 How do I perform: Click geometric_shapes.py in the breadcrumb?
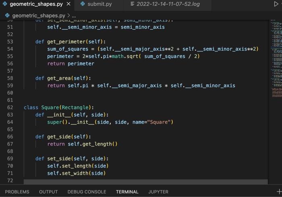(x=39, y=16)
